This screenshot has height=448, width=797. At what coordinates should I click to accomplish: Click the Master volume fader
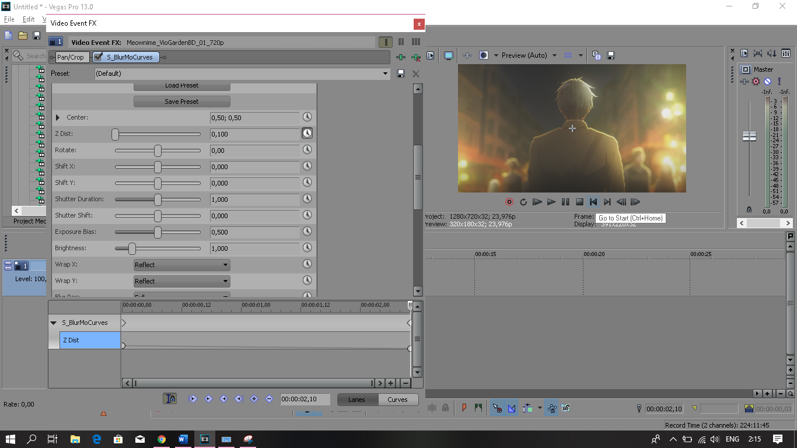749,136
